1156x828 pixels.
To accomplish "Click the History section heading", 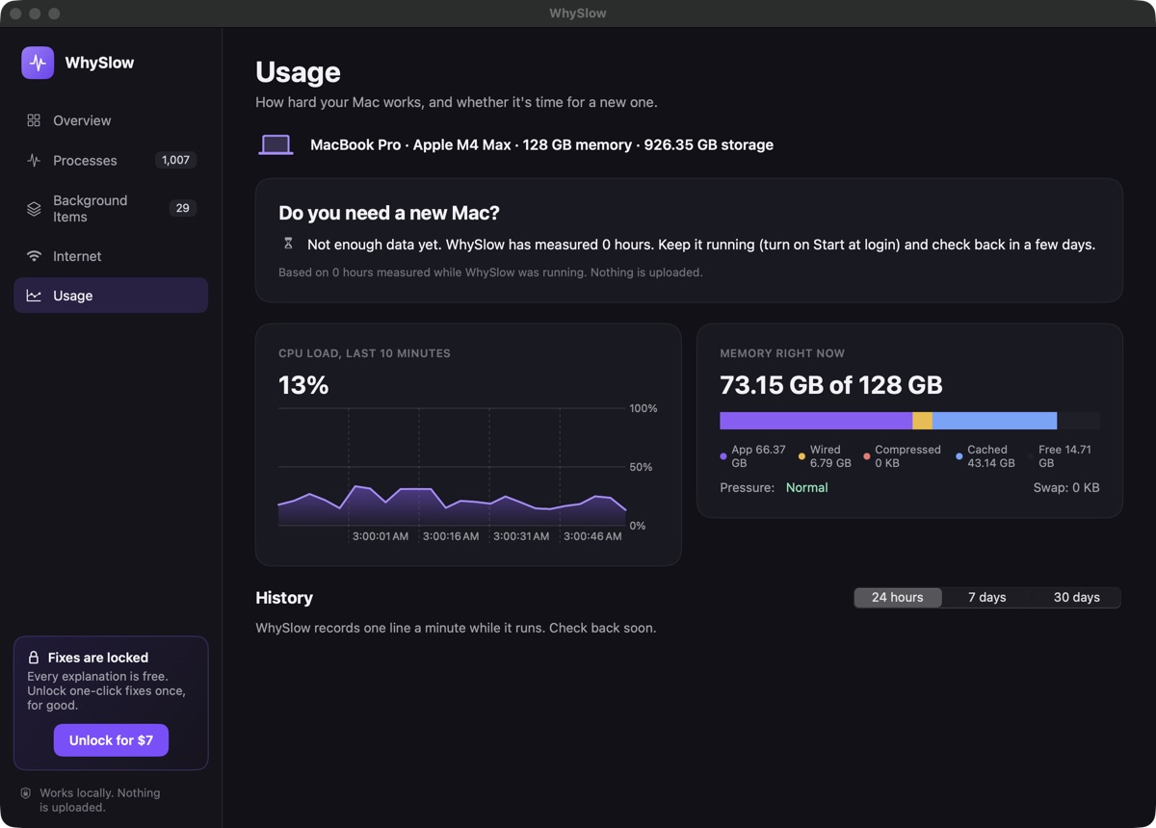I will click(284, 598).
